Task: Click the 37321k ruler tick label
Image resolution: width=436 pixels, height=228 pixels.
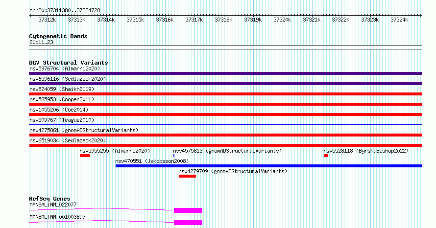Action: (x=312, y=20)
